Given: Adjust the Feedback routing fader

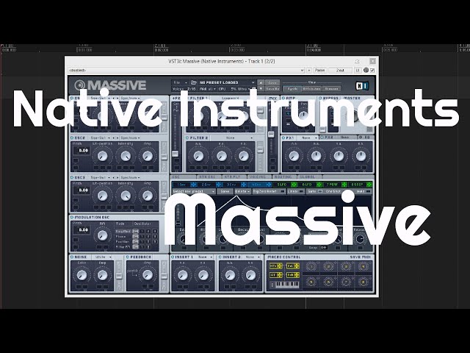Looking at the screenshot, I should point(164,276).
